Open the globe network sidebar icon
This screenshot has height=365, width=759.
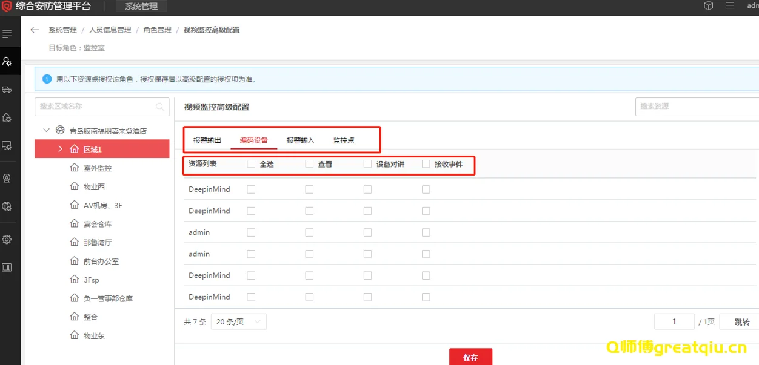coord(7,206)
